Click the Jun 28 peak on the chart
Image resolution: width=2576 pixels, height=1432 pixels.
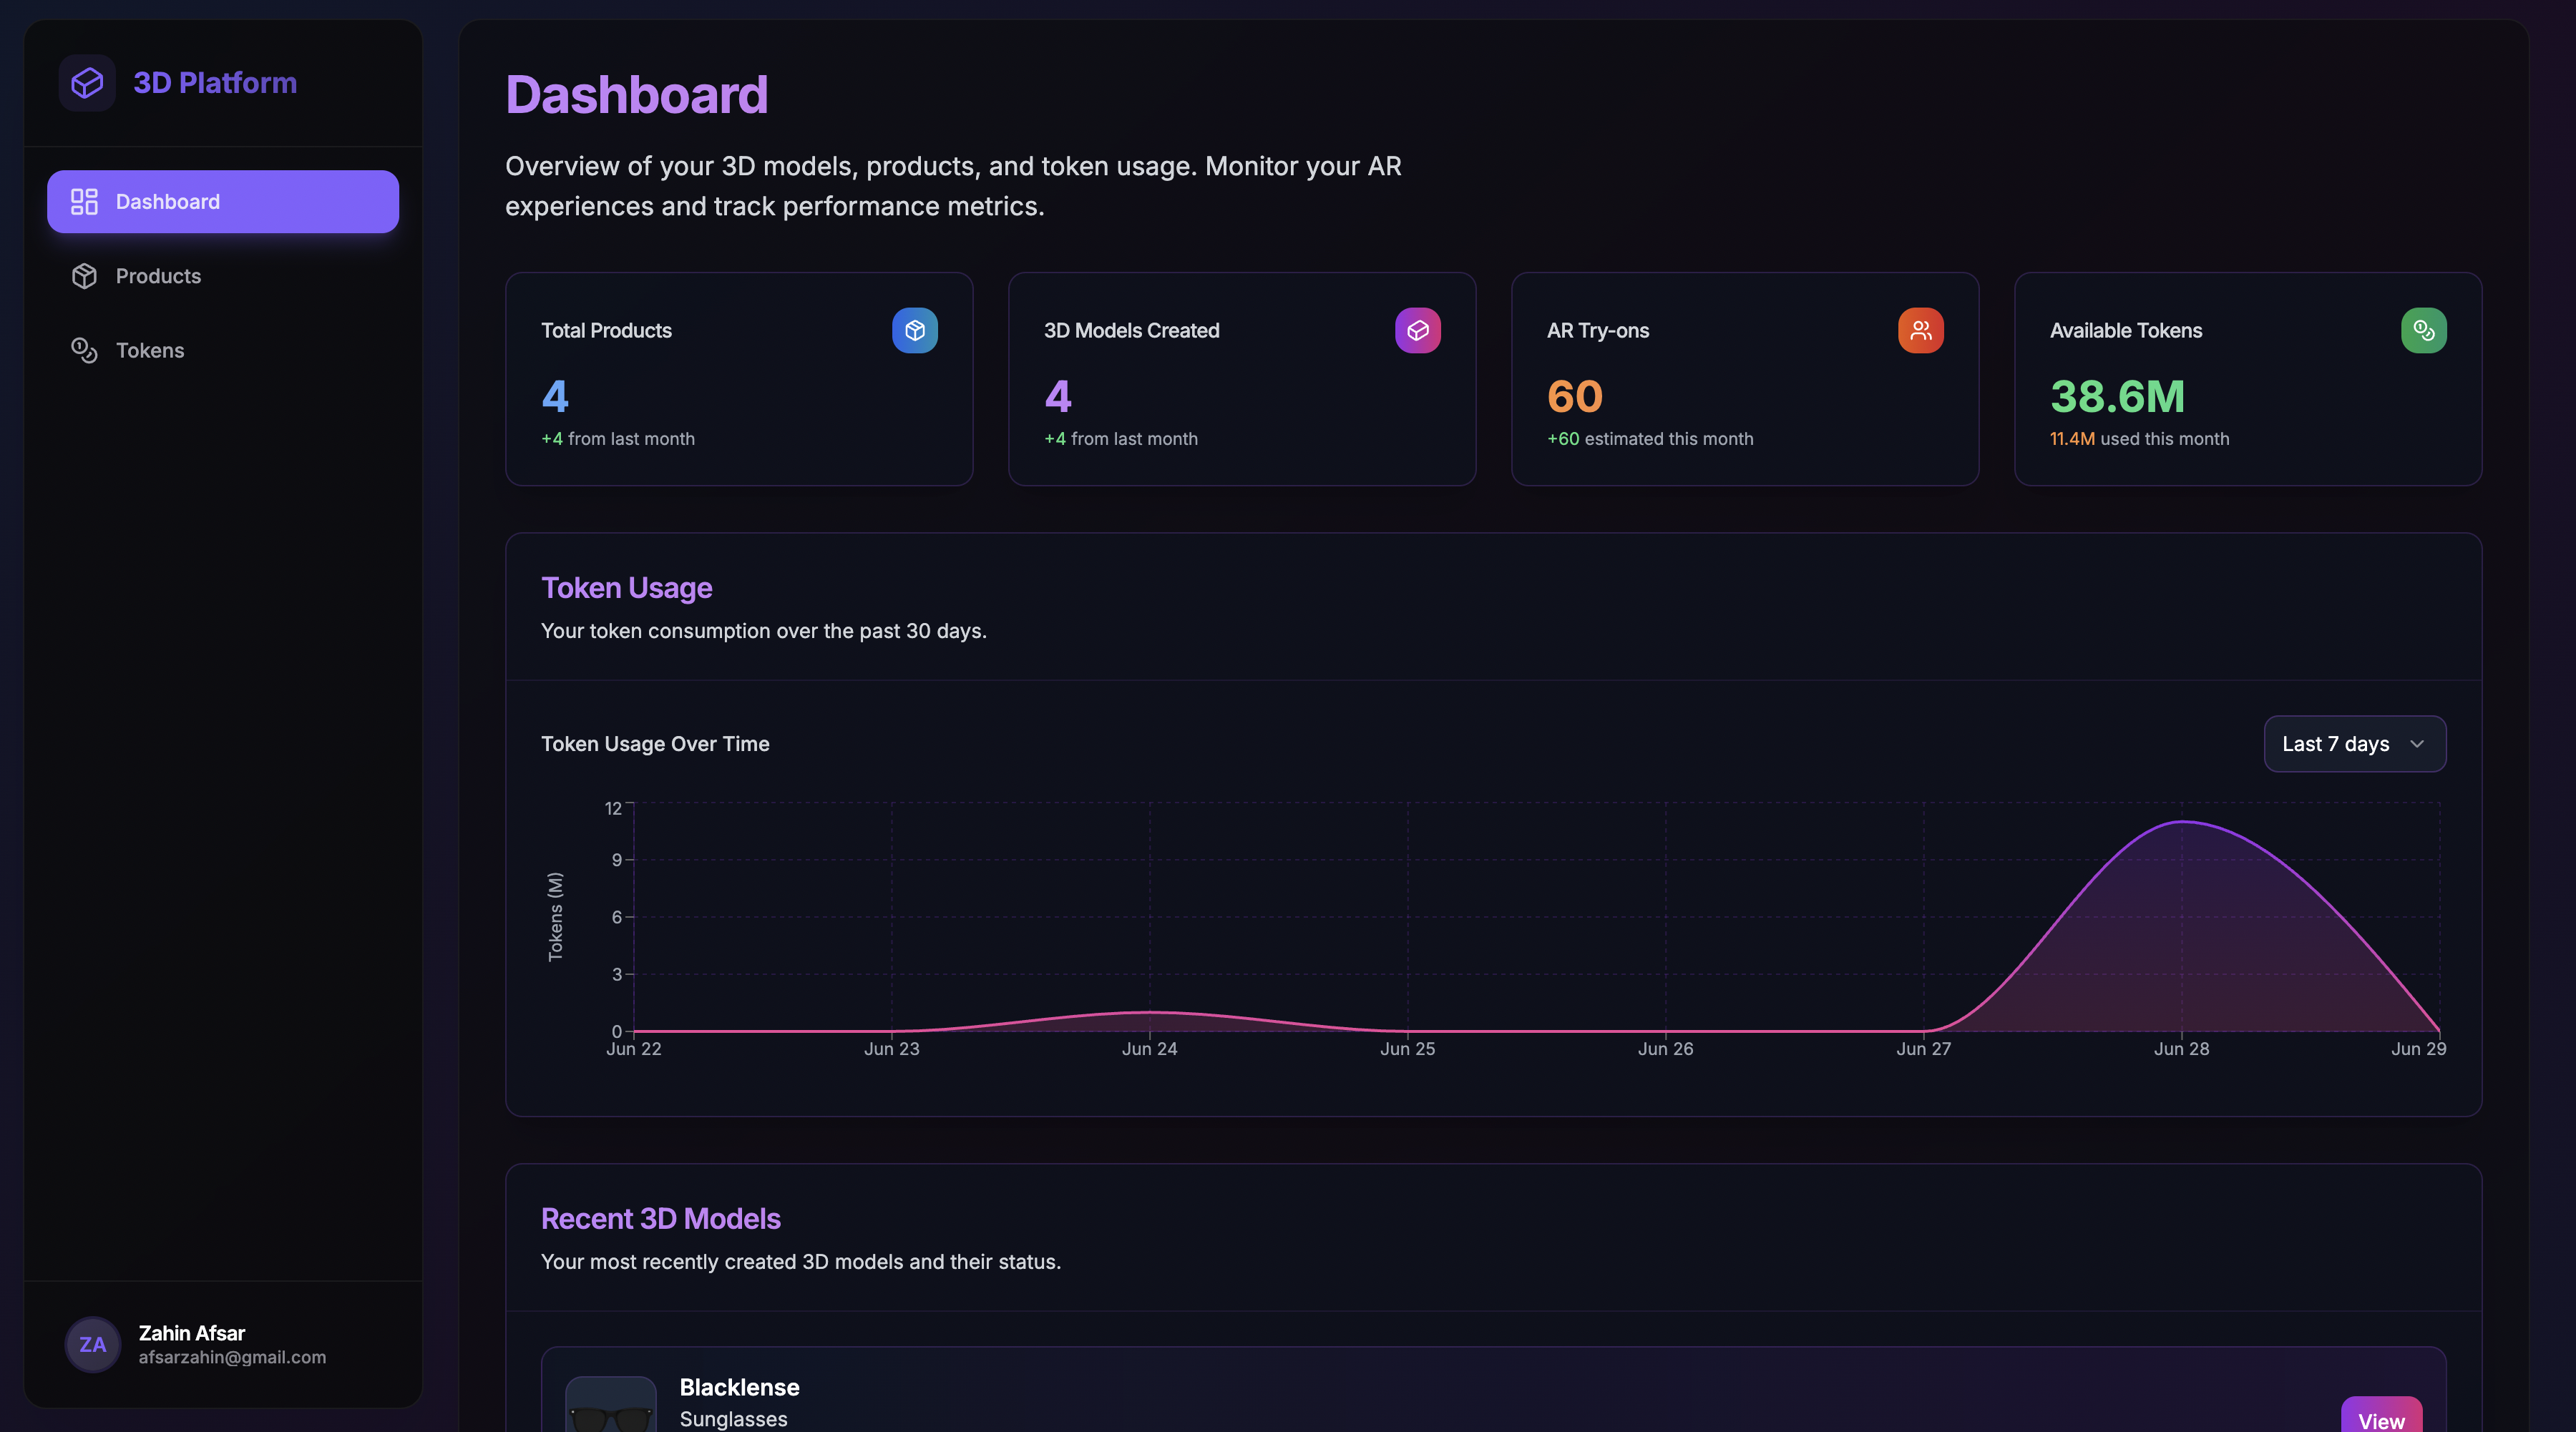[x=2182, y=823]
